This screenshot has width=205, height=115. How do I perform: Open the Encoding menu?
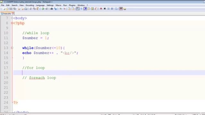pyautogui.click(x=30, y=5)
